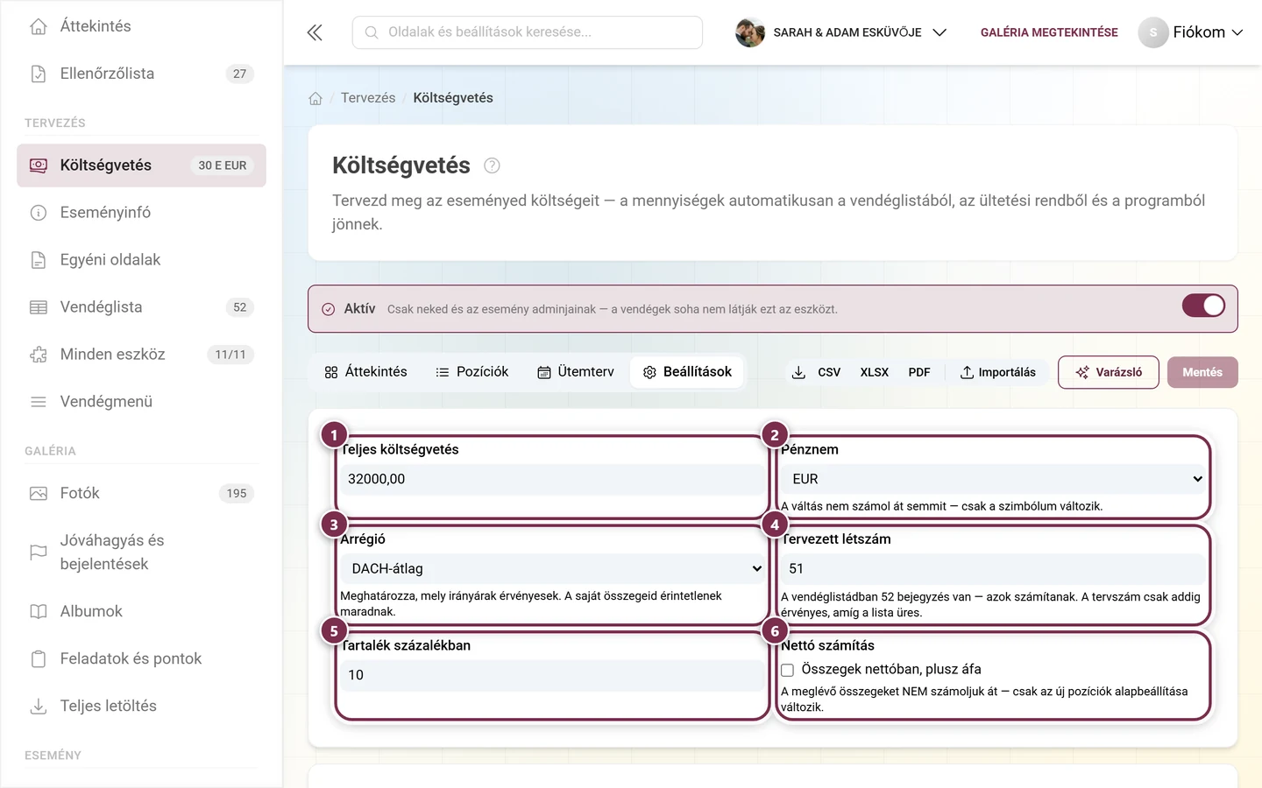This screenshot has width=1262, height=788.
Task: Export as XLSX
Action: [874, 372]
